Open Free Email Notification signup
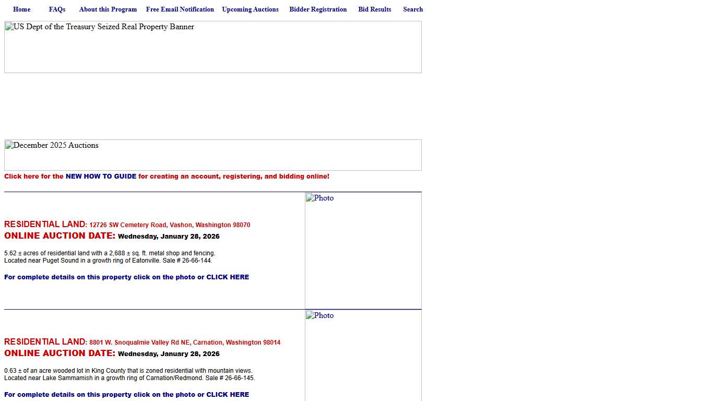The image size is (713, 401). tap(180, 9)
